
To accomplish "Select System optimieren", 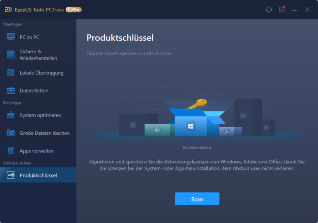I will pos(38,115).
